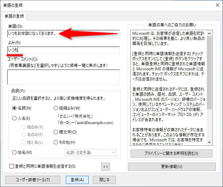Click the 登録(A) button
The width and height of the screenshot is (223, 187).
pos(77,180)
